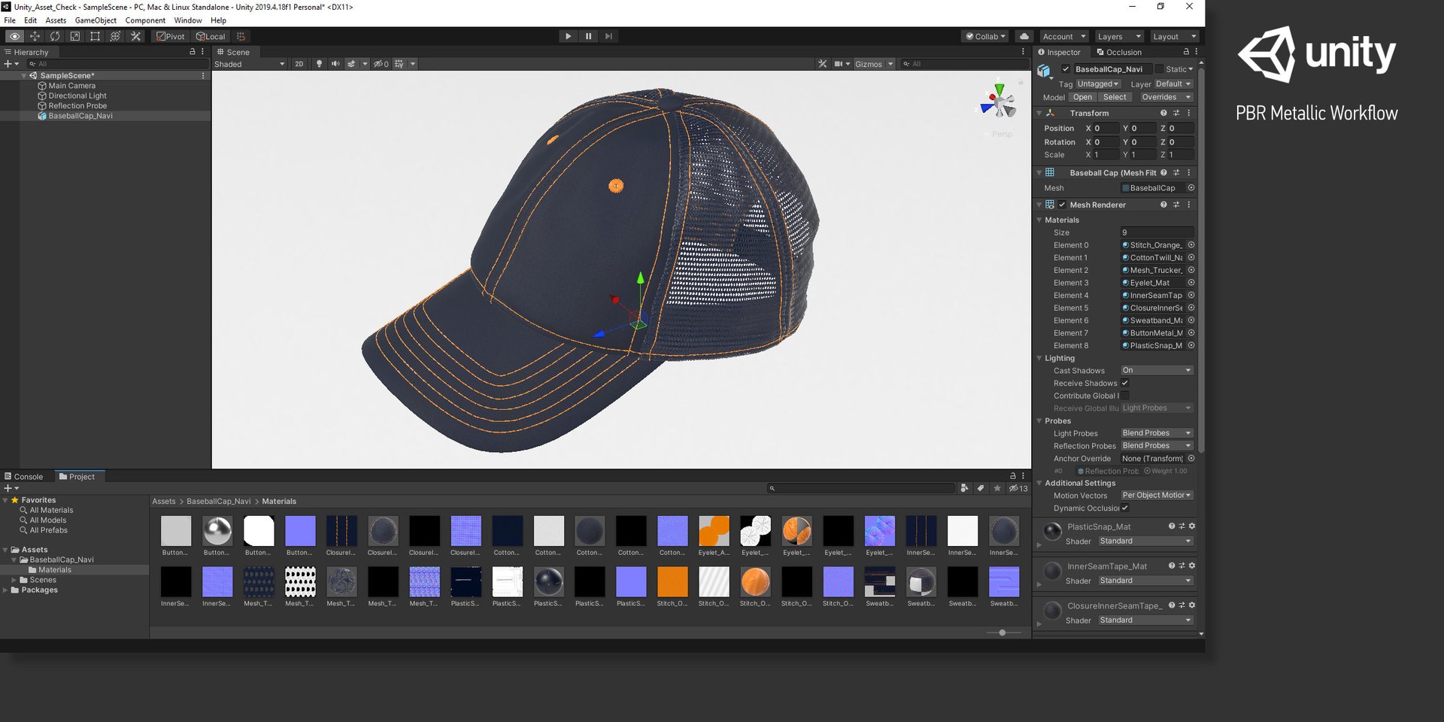The image size is (1444, 722).
Task: Select the Hand view tool
Action: (x=14, y=36)
